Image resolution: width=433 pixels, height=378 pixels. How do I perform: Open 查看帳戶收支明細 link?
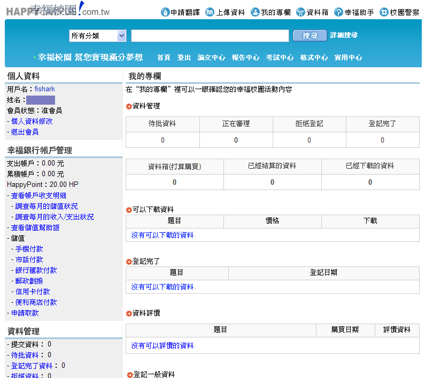(38, 195)
